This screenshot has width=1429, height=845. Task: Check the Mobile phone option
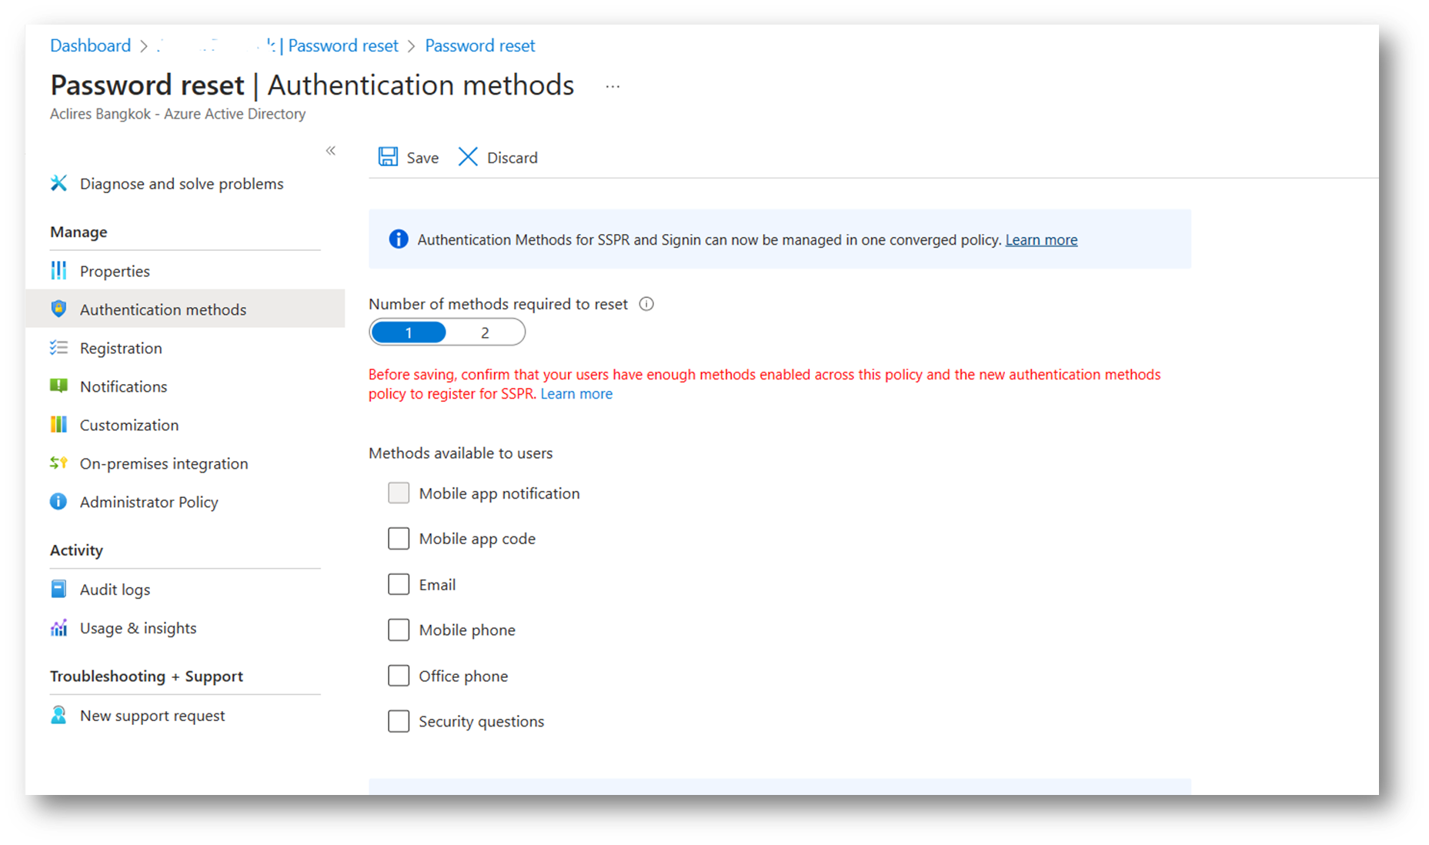pos(398,630)
